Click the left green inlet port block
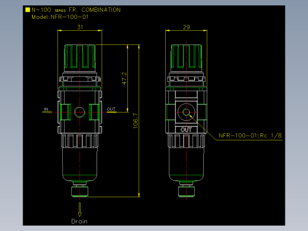This screenshot has width=308, height=231. (65, 112)
